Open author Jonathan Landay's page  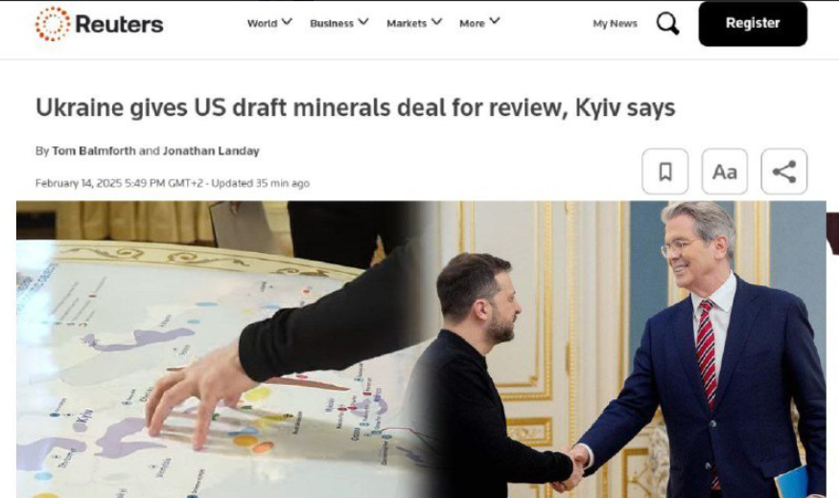point(211,151)
